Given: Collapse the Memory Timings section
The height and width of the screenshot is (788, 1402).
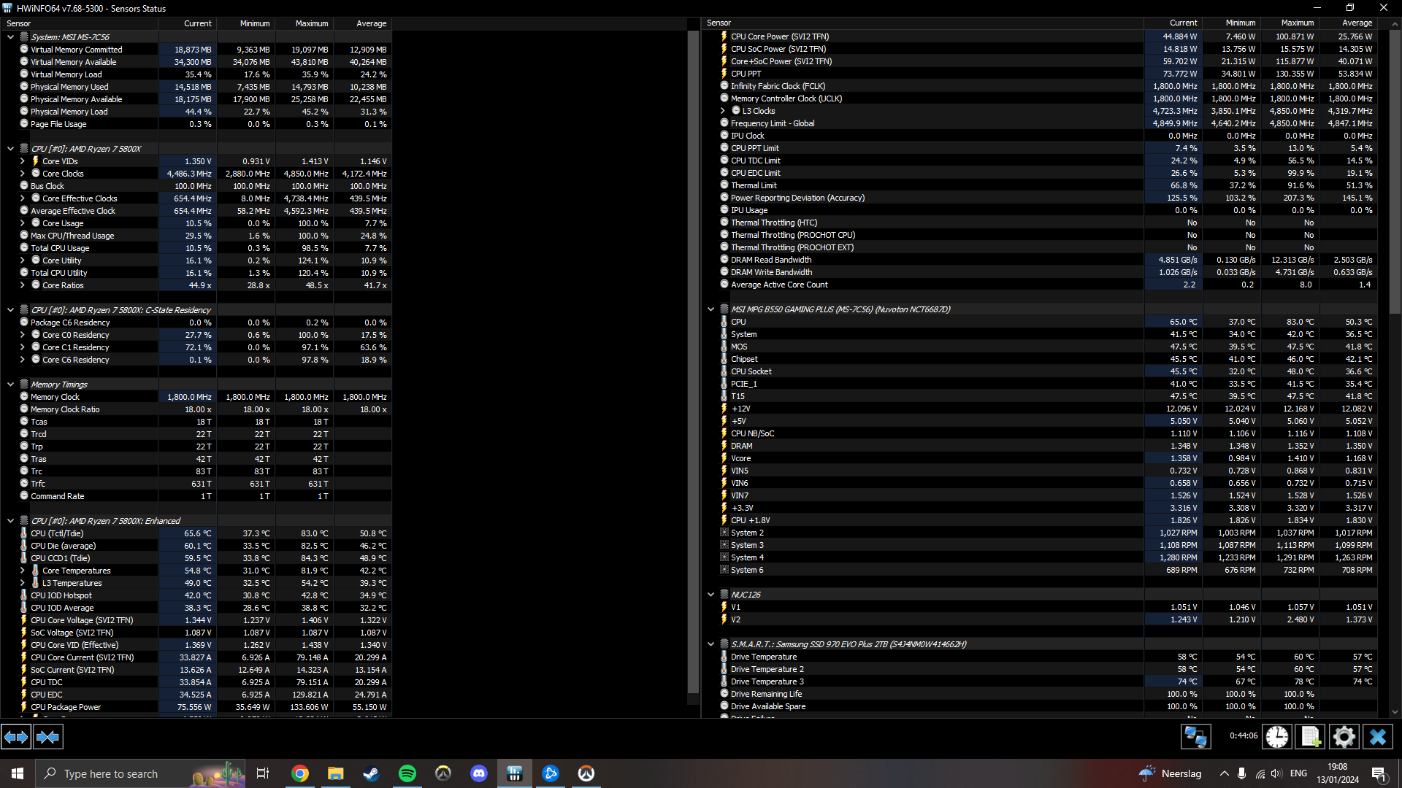Looking at the screenshot, I should [10, 385].
